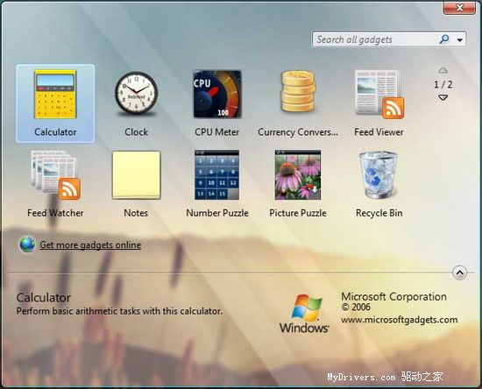The image size is (482, 389).
Task: Select the Picture Puzzle flower gadget
Action: point(298,174)
